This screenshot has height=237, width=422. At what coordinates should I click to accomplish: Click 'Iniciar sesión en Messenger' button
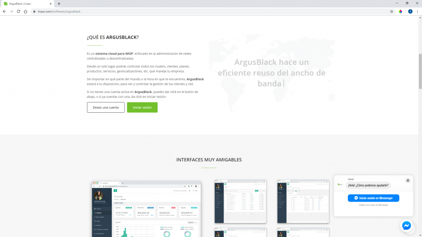(373, 198)
